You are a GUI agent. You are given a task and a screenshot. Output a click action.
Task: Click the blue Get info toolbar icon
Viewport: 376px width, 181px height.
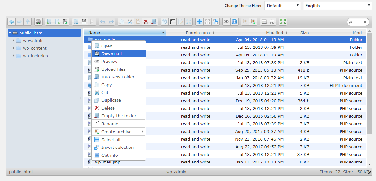[x=234, y=22]
